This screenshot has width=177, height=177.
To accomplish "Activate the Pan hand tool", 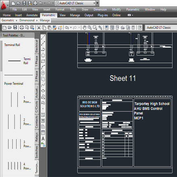I will [x=84, y=27].
